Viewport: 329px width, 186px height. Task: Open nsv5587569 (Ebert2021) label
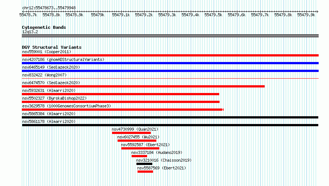(162, 168)
